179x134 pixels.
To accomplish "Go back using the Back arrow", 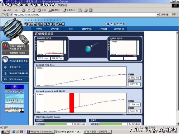I will 7,10.
